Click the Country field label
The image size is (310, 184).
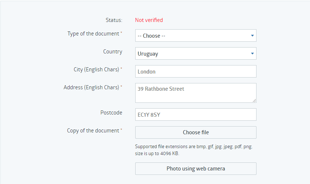[113, 52]
